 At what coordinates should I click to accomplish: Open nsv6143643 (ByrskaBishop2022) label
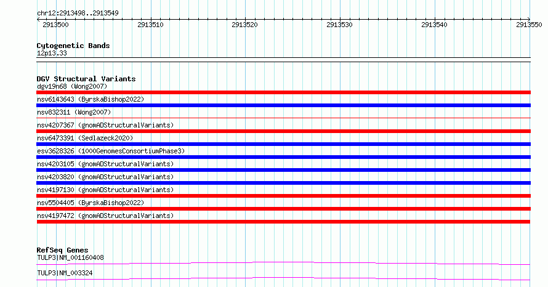[91, 99]
